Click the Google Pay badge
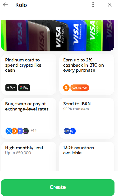Viewport: 118px width, 196px height. click(x=24, y=88)
